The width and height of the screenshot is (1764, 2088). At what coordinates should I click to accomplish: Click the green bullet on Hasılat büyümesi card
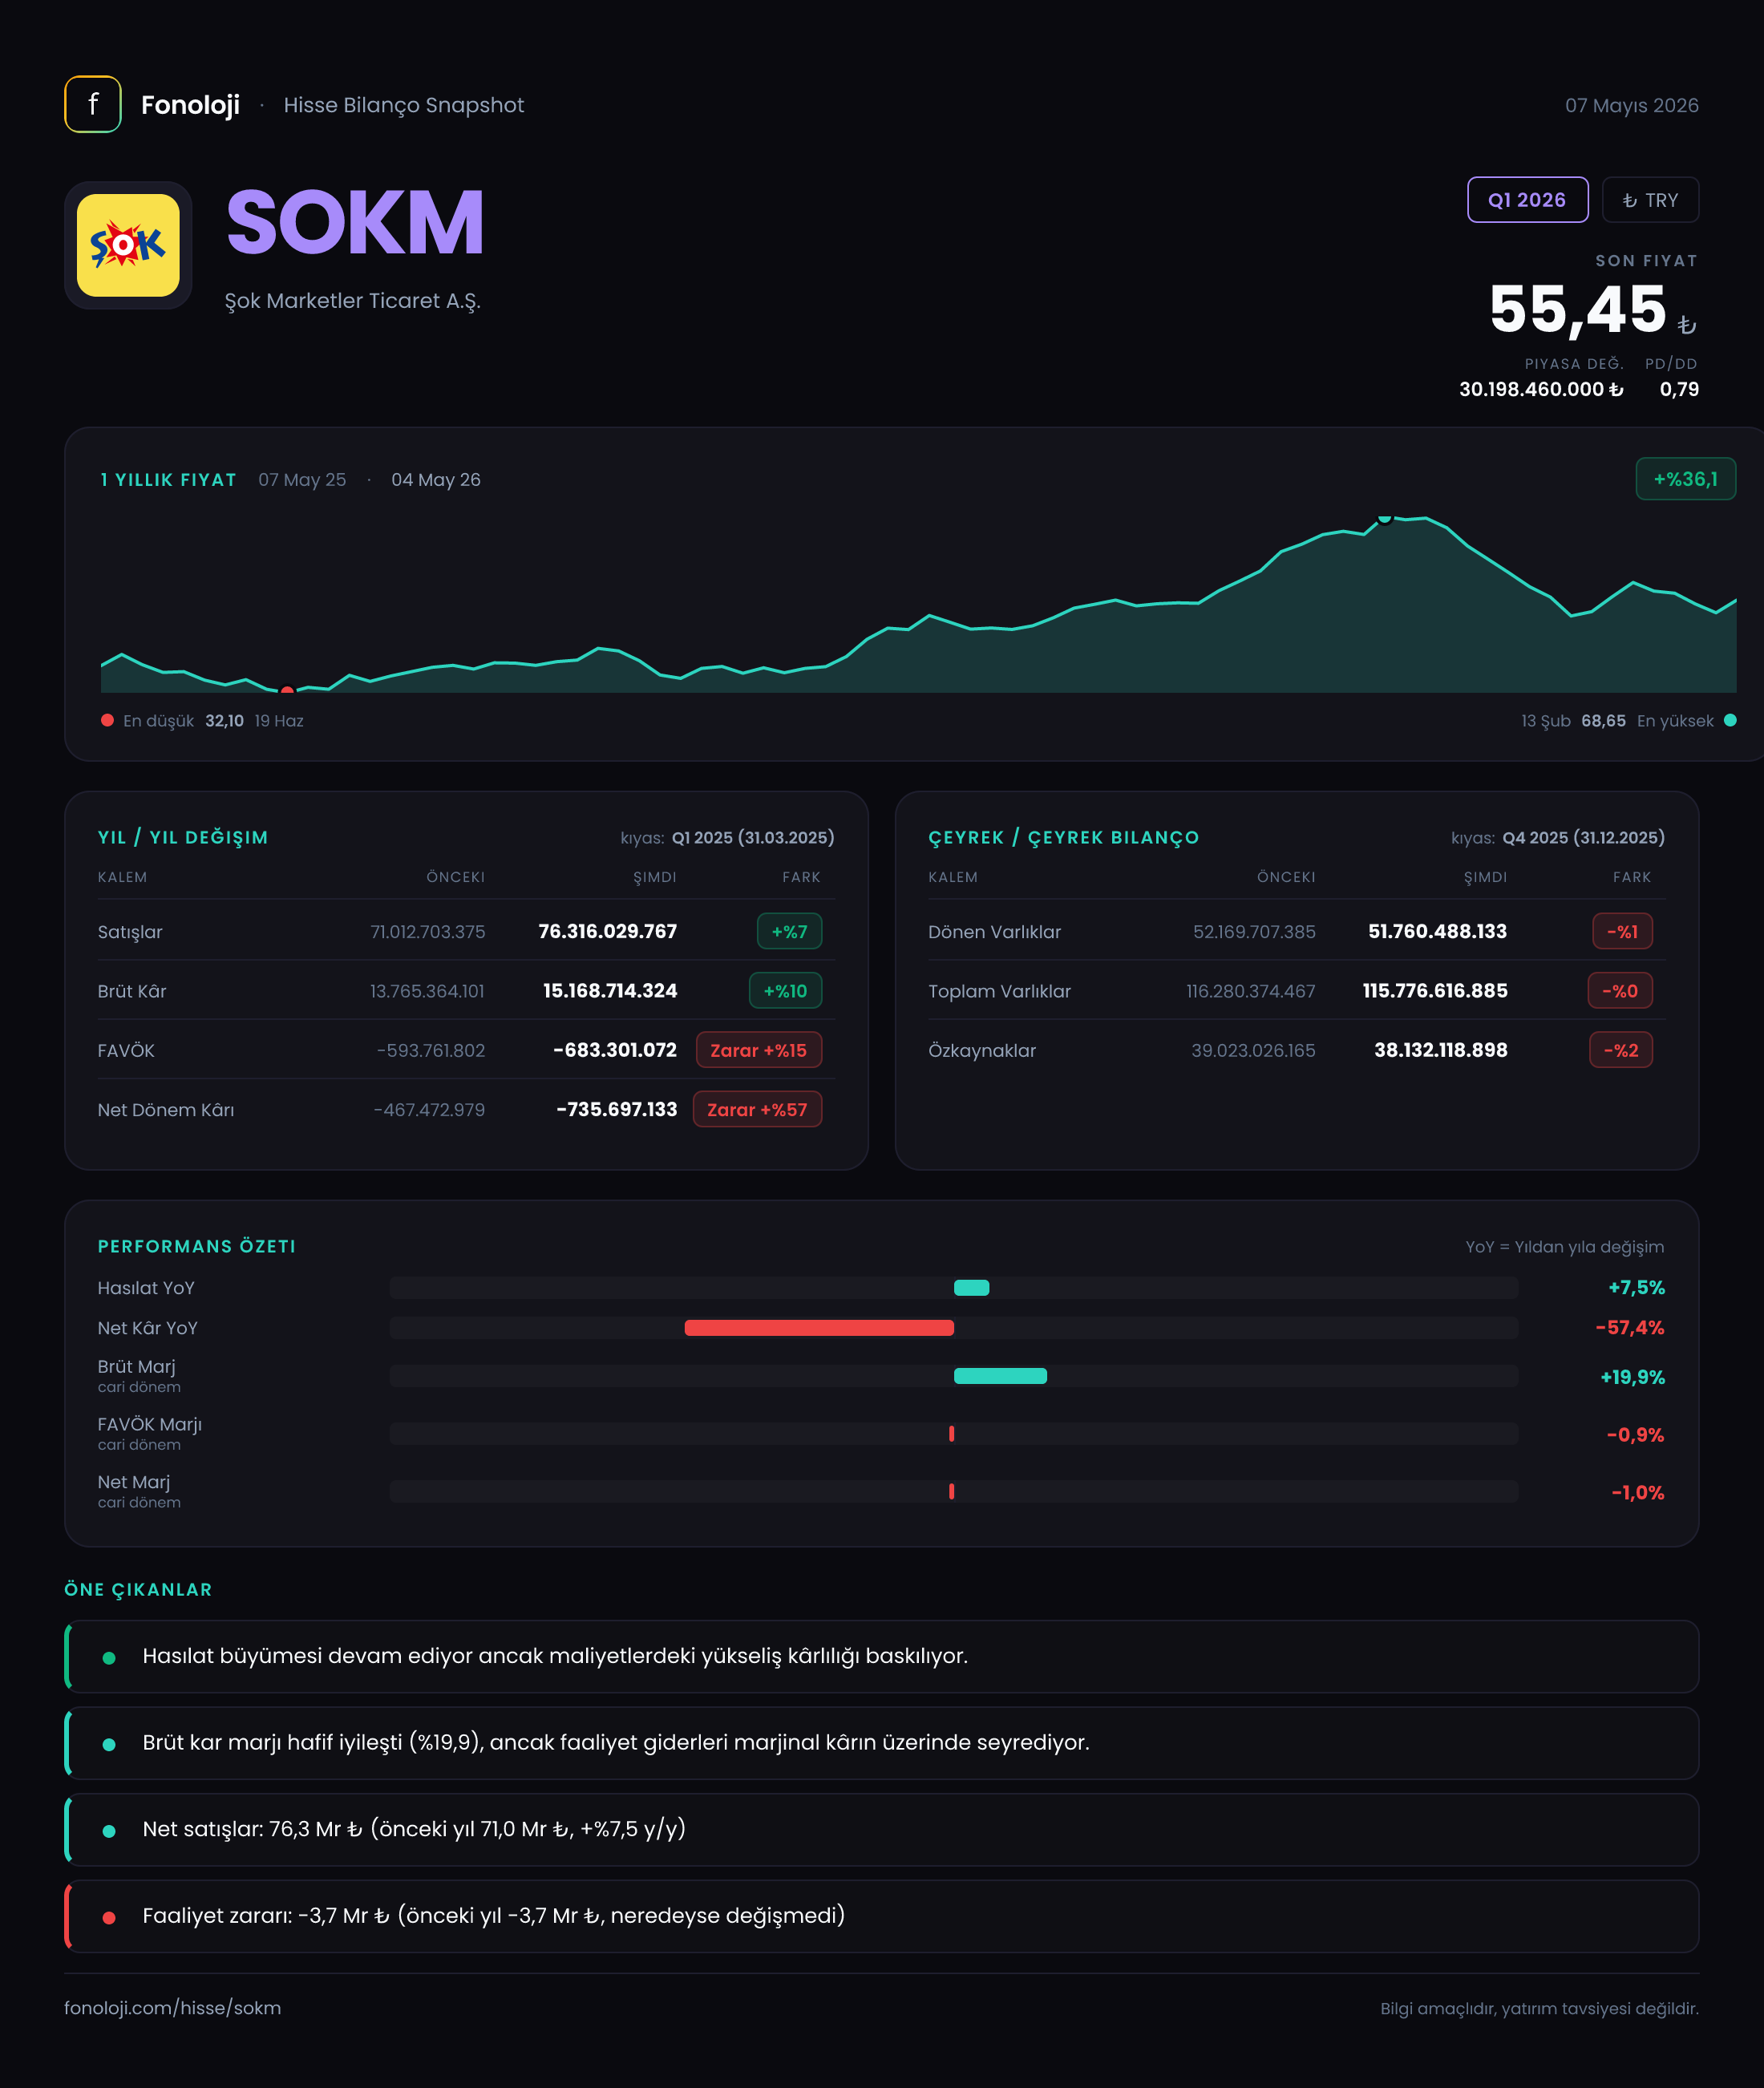[x=109, y=1657]
